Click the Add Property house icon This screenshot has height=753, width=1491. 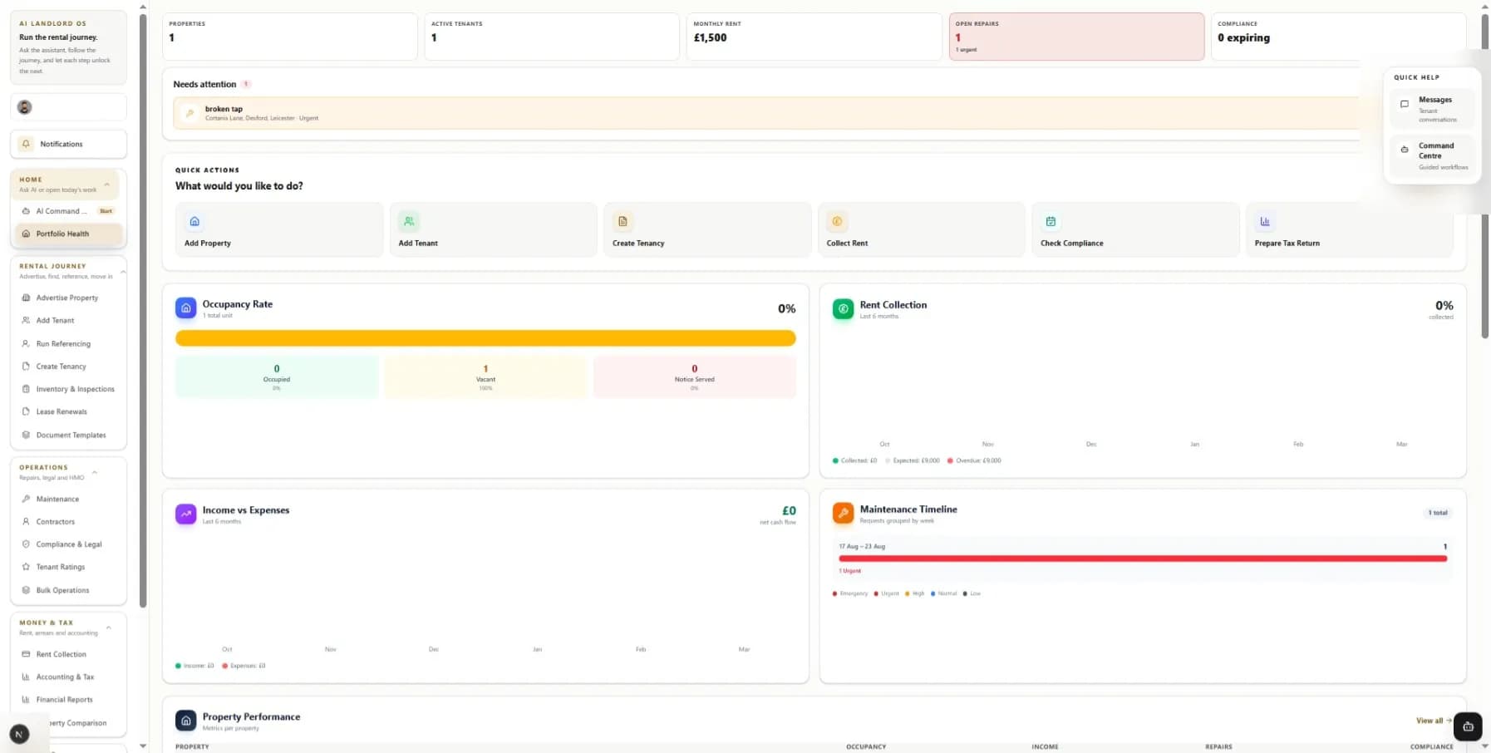coord(194,221)
